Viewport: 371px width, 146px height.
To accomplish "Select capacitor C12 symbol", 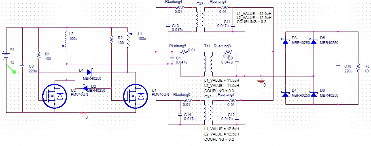I will point(237,118).
